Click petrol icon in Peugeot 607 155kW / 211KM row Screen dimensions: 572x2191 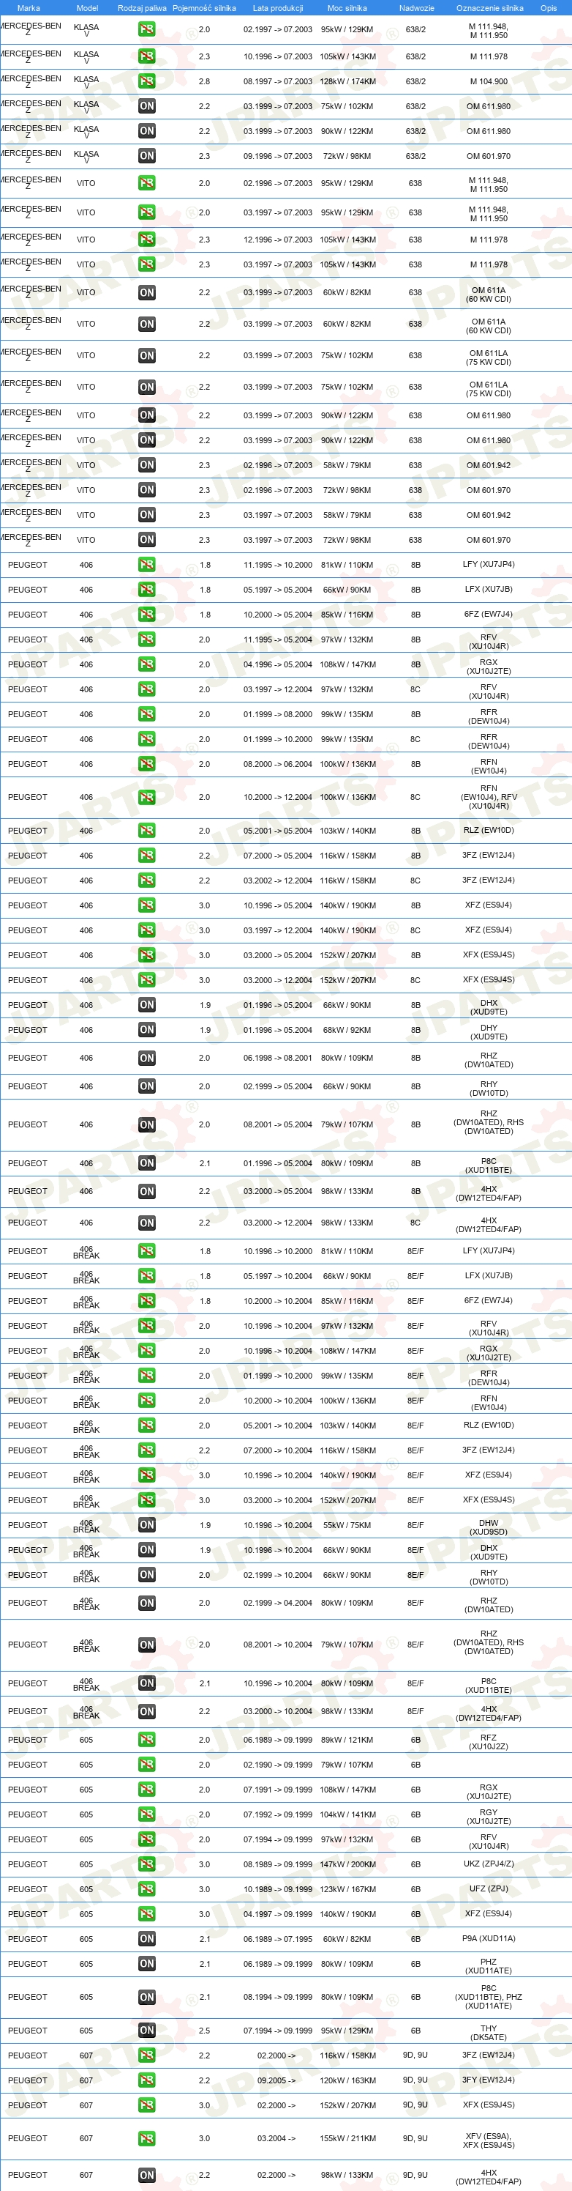pyautogui.click(x=146, y=2138)
